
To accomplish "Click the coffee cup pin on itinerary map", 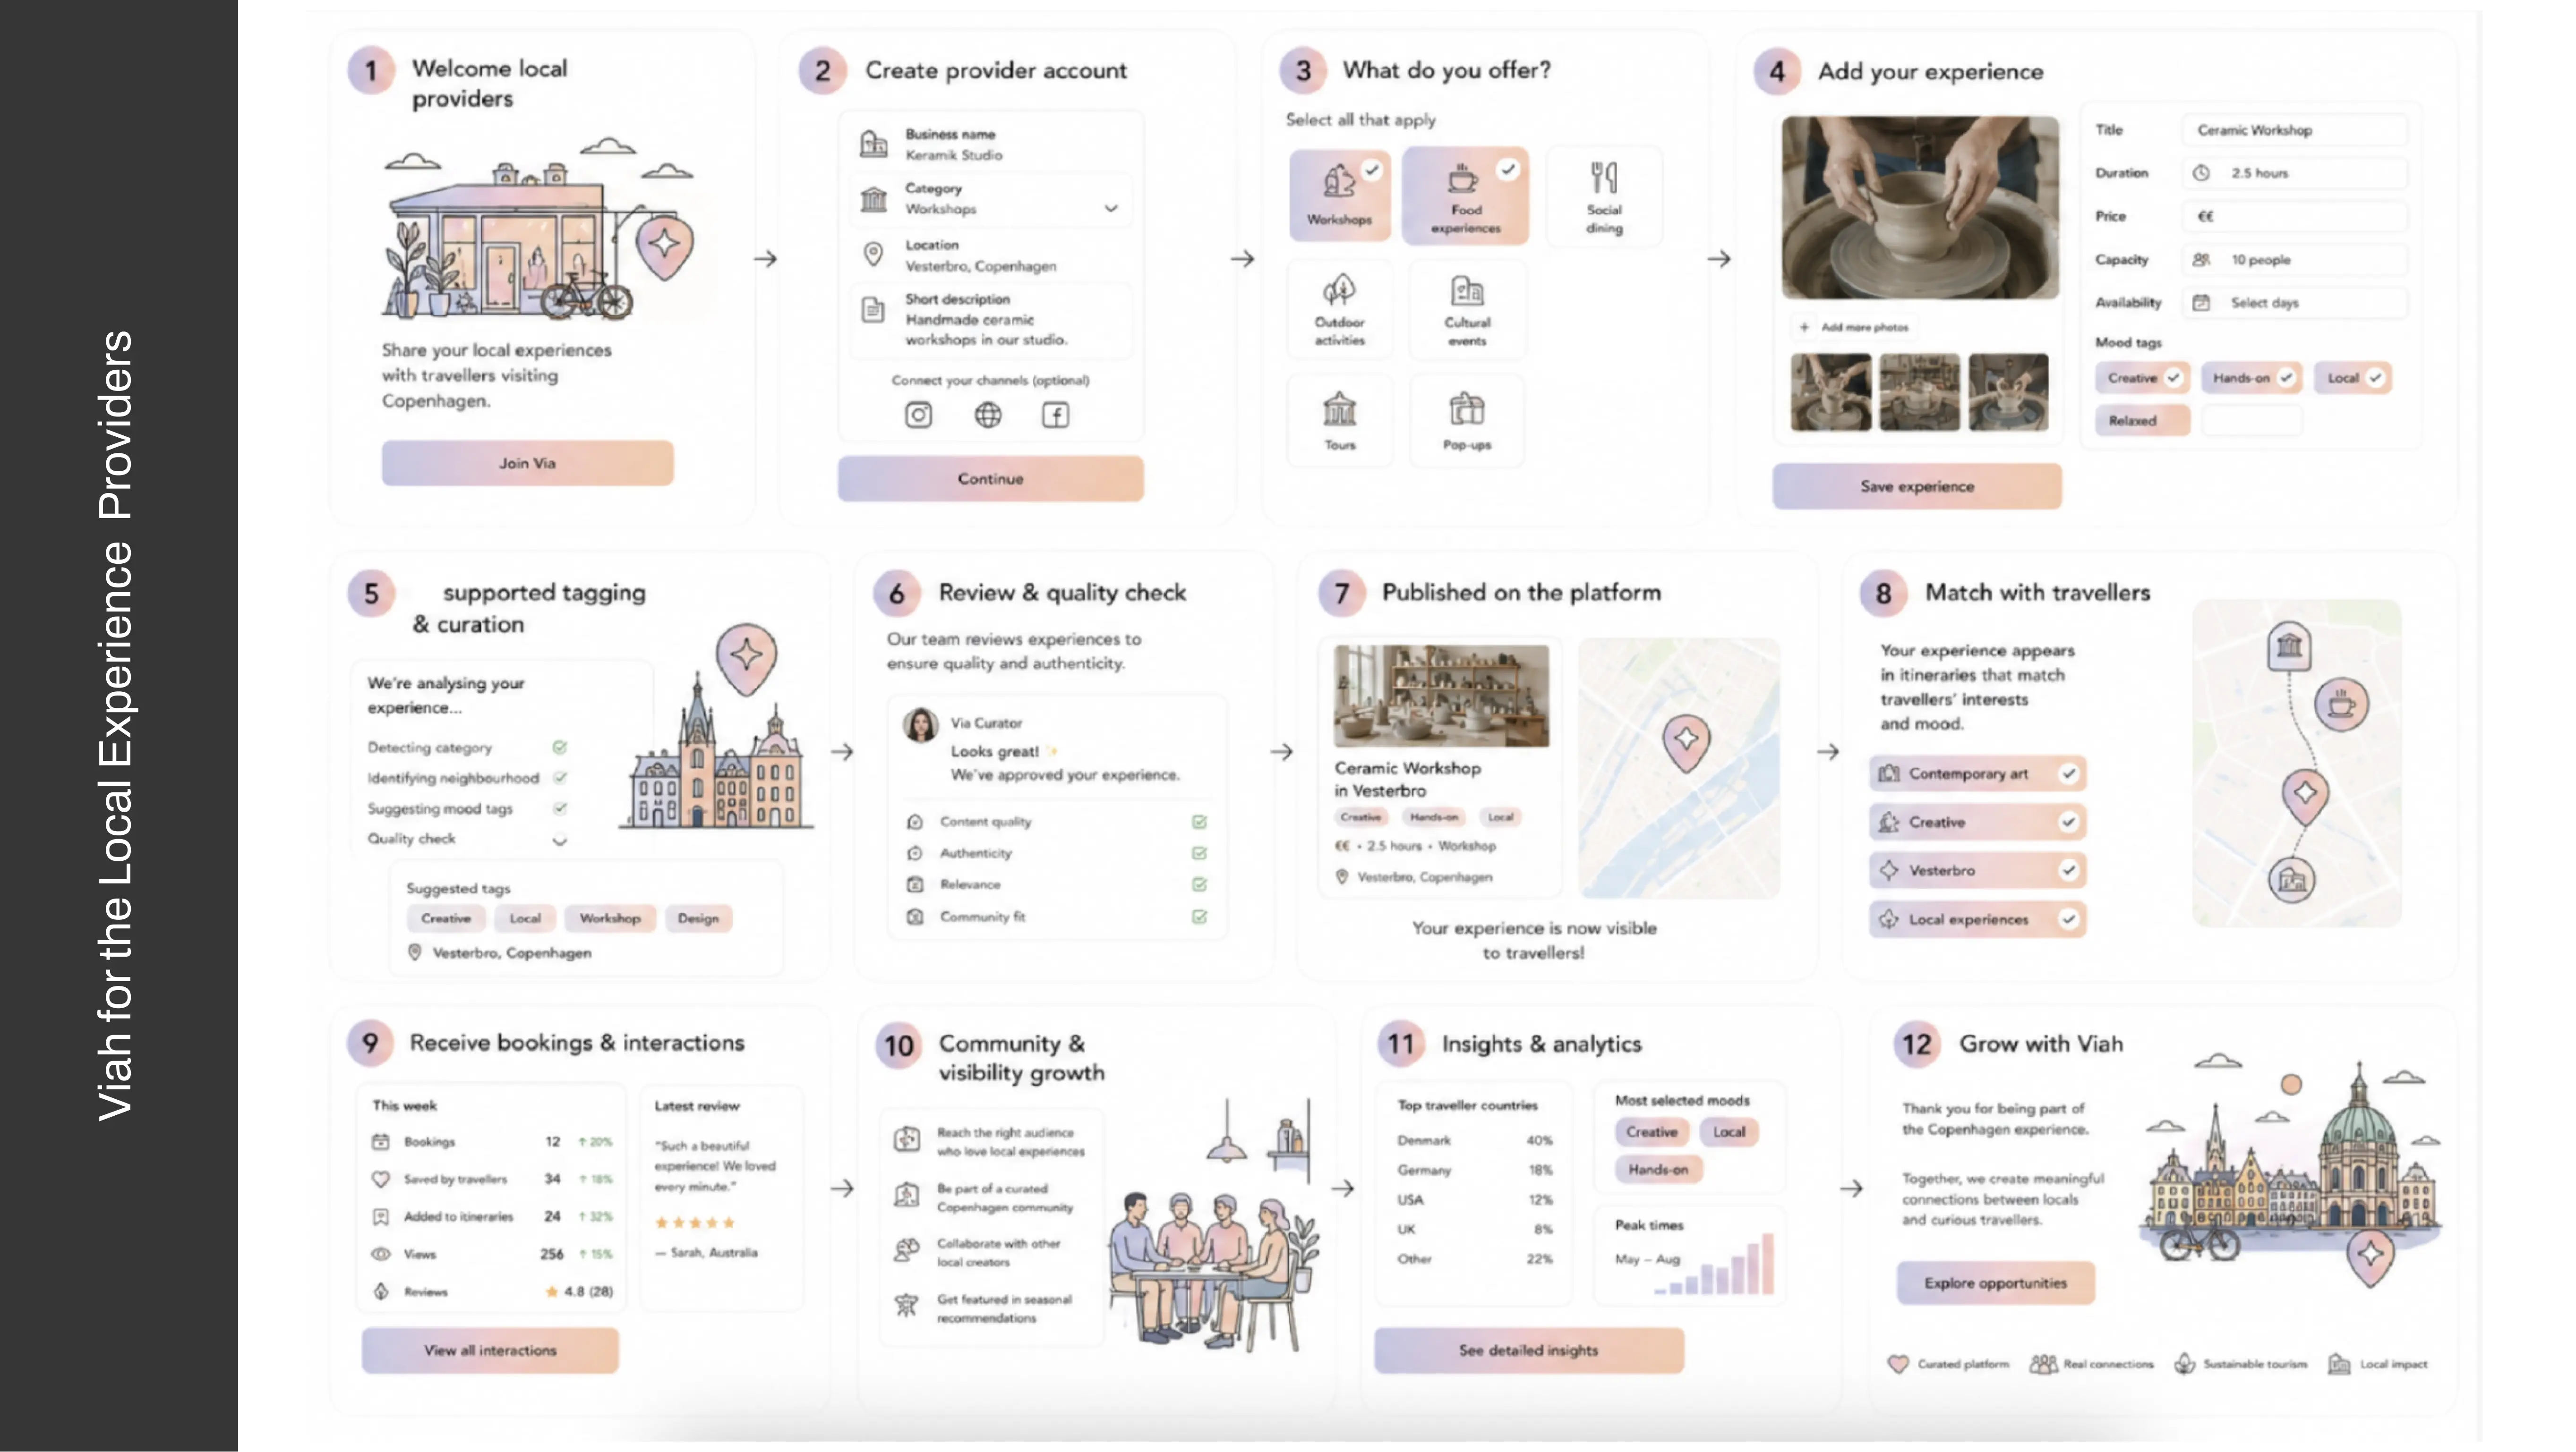I will (2341, 705).
